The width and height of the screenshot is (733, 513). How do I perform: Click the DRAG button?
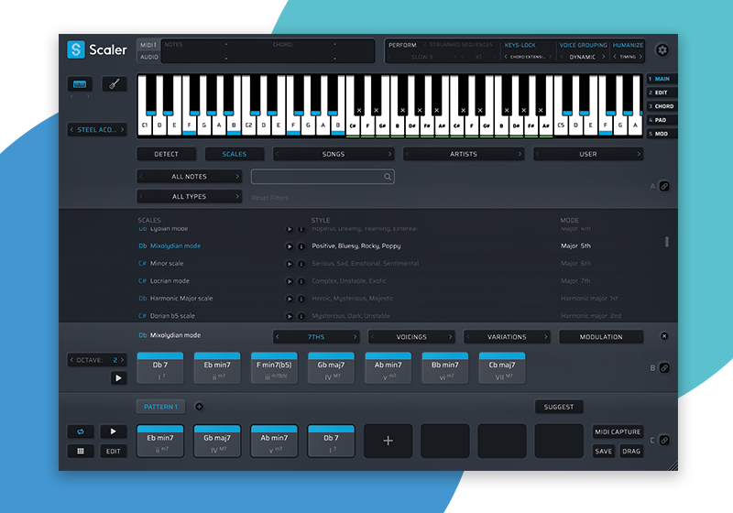tap(631, 452)
